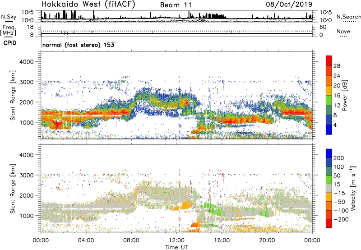This screenshot has width=361, height=250.
Task: Click the 'N.Sky' legend label
Action: 9,17
